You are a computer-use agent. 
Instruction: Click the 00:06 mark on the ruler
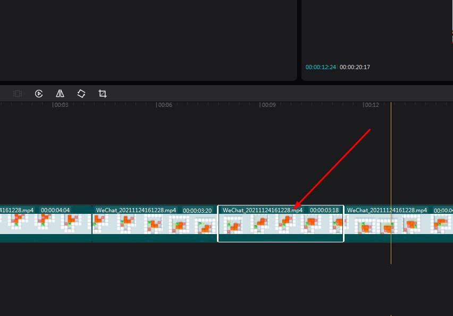click(164, 105)
